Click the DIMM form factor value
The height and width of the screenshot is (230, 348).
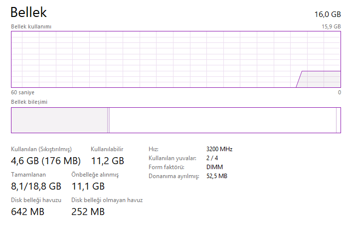point(214,167)
